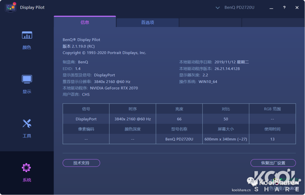
Task: Click the NVIDIA GeForce RTX 2070 text
Action: 114,88
